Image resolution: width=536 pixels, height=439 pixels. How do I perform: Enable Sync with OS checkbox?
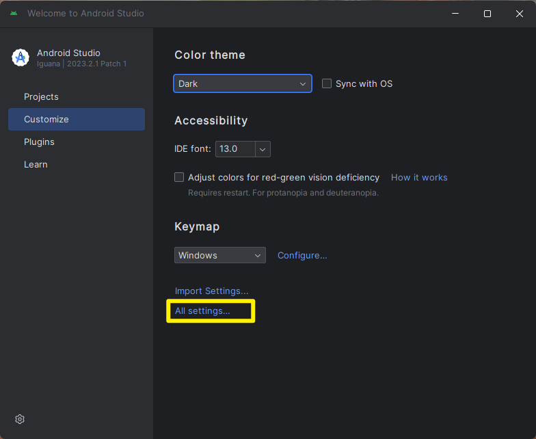pyautogui.click(x=327, y=83)
